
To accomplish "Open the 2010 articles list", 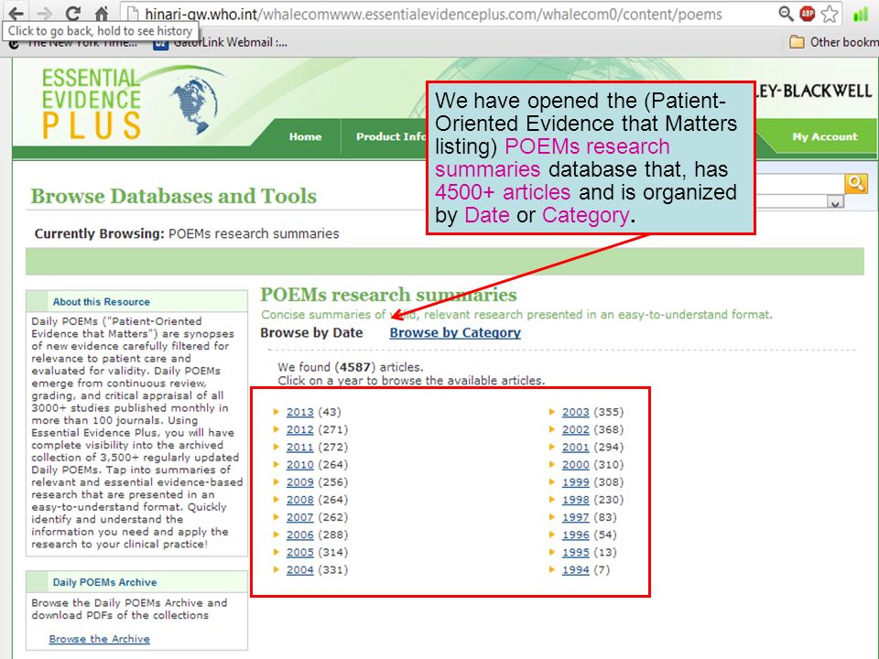I will pos(300,465).
